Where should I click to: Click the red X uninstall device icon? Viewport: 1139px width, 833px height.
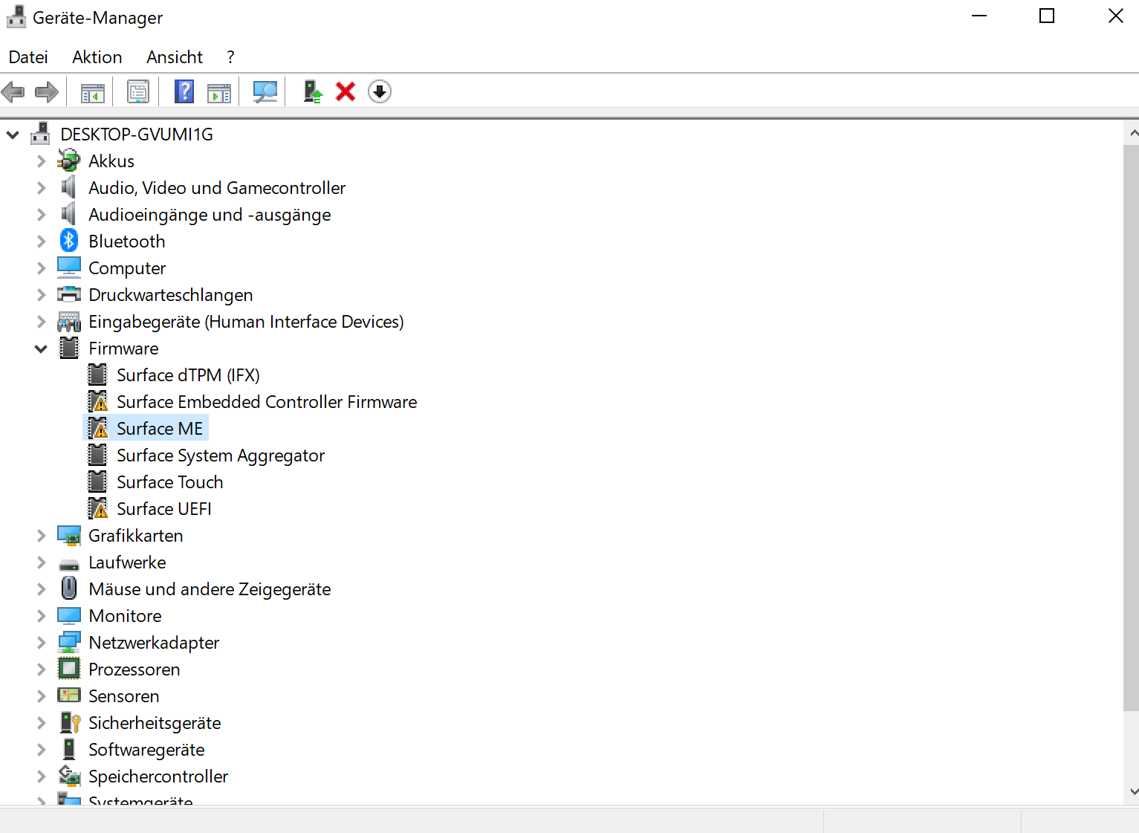[x=345, y=92]
